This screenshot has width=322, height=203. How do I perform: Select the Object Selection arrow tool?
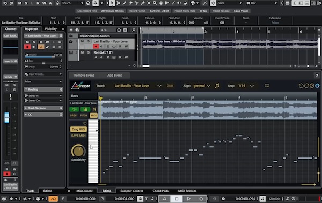tap(112, 3)
